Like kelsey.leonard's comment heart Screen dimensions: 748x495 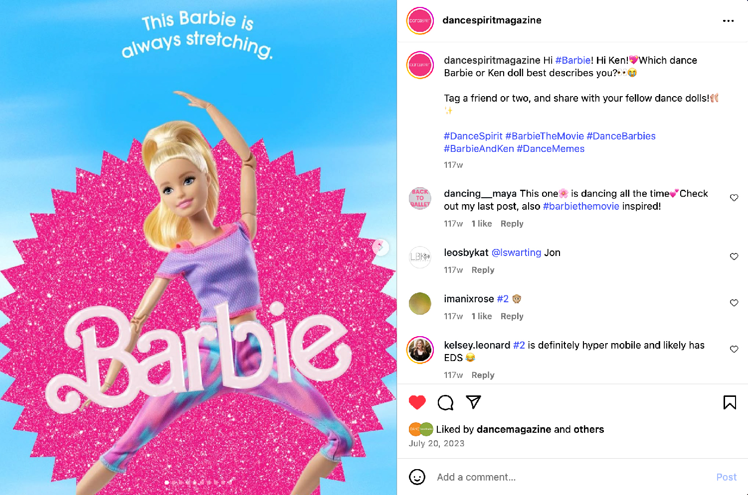tap(734, 349)
